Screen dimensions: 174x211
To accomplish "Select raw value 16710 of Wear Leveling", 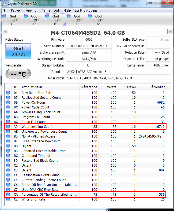I will [x=160, y=126].
